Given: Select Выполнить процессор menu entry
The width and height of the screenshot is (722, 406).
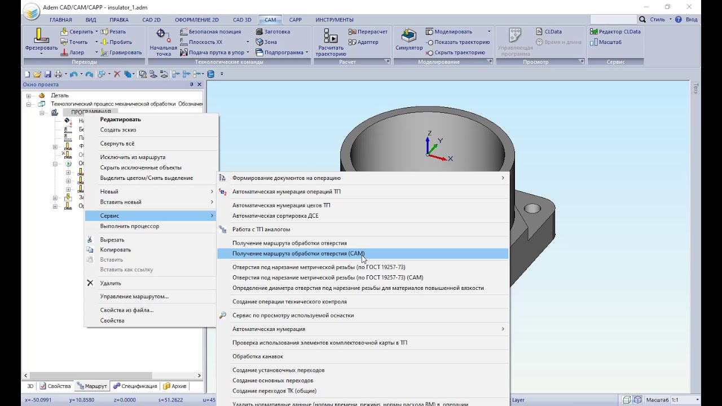Looking at the screenshot, I should 151,226.
